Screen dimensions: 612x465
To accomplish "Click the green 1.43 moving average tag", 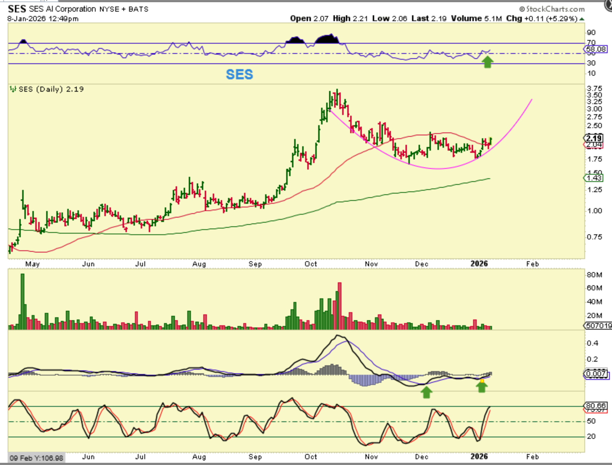I will pyautogui.click(x=594, y=178).
